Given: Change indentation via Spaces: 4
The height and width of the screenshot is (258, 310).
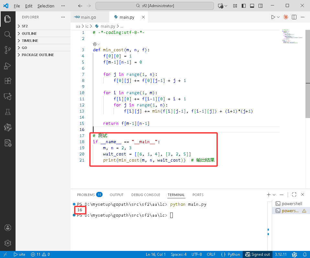Looking at the screenshot, I should (x=179, y=254).
